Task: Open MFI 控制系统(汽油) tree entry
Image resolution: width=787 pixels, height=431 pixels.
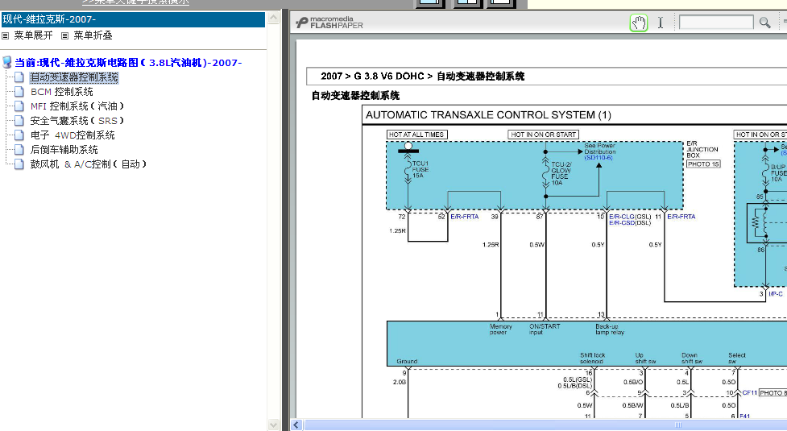Action: [x=77, y=106]
